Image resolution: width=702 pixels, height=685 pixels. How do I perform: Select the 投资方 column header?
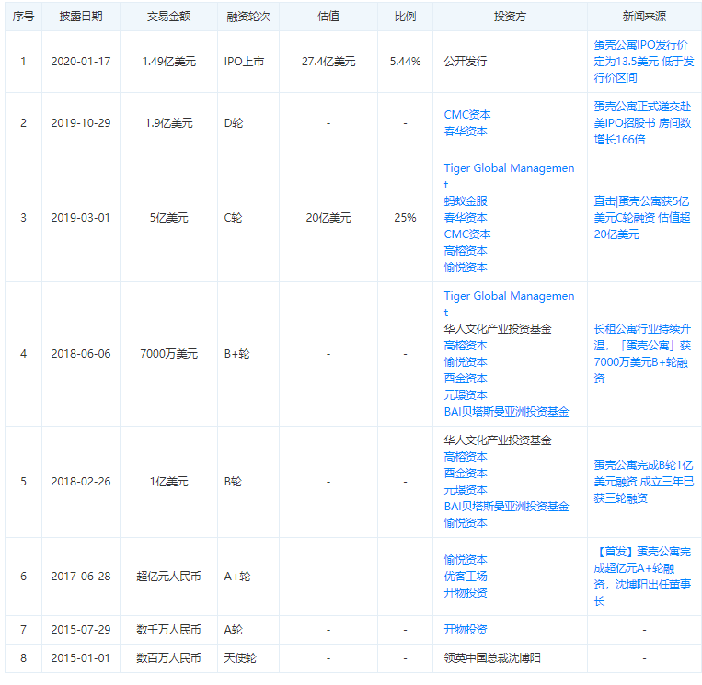510,17
